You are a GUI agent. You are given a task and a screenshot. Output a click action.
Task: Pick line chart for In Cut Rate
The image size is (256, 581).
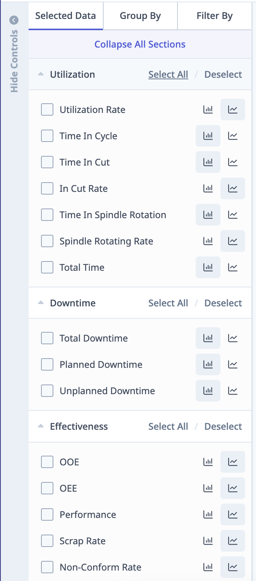click(x=233, y=188)
